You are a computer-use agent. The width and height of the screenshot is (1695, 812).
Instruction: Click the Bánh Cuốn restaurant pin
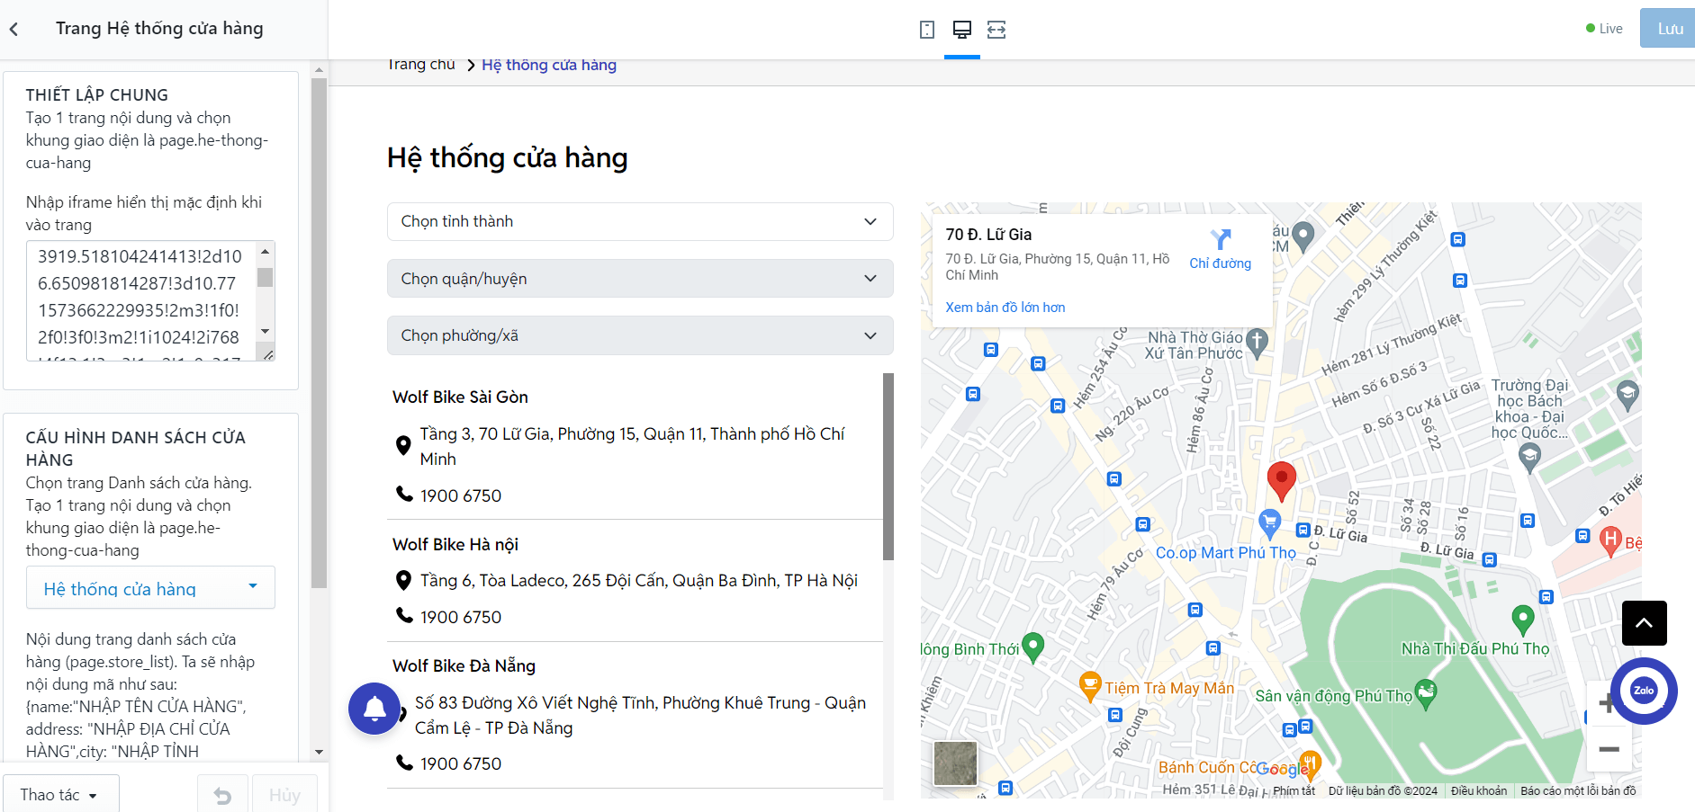coord(1310,764)
